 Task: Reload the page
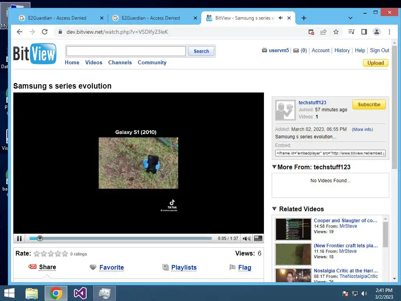(x=45, y=32)
